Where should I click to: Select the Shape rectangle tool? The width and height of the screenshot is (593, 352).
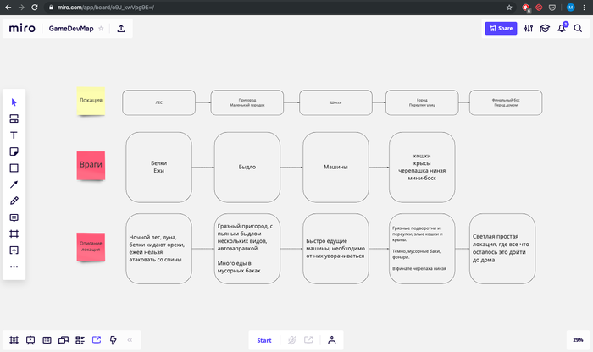(x=14, y=168)
